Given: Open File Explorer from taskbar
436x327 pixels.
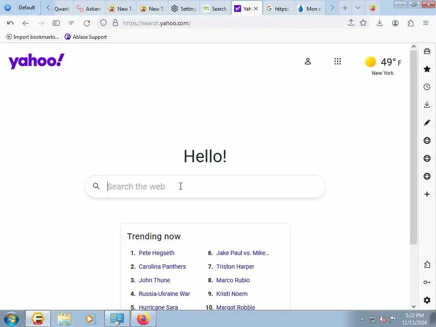Looking at the screenshot, I should [65, 318].
